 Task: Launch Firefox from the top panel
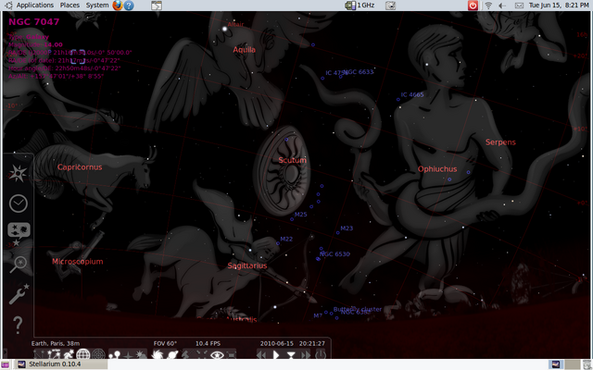pos(118,6)
